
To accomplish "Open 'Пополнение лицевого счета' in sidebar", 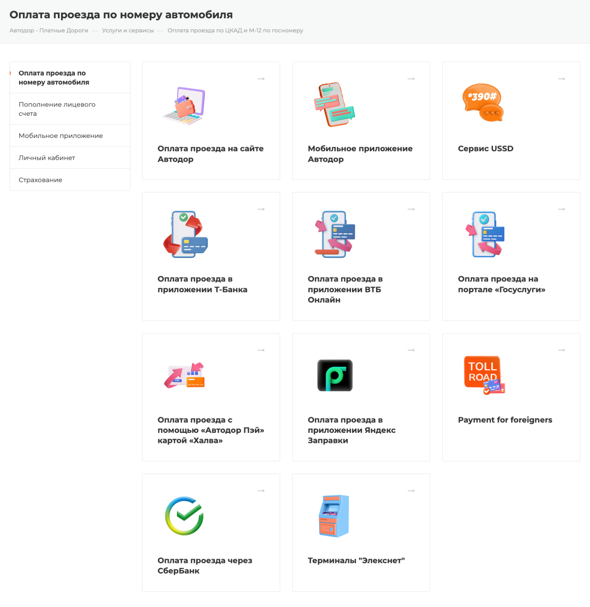I will (x=70, y=109).
